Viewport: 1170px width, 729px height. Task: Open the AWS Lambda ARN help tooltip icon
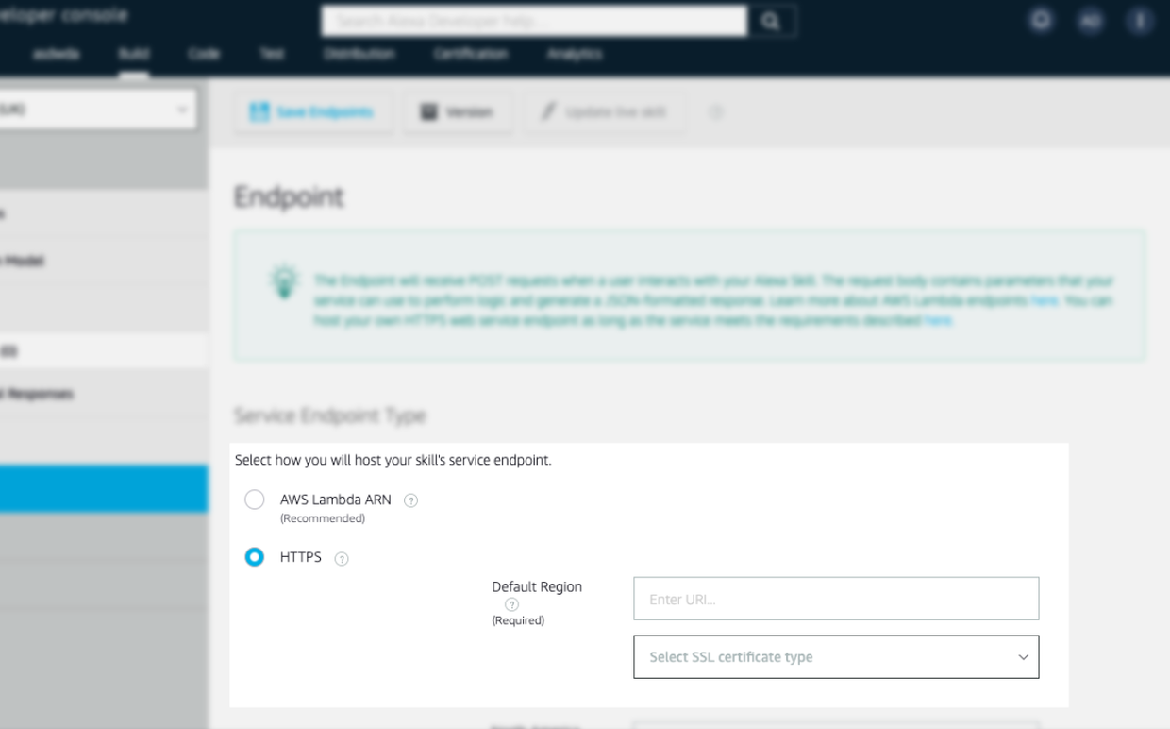point(410,500)
